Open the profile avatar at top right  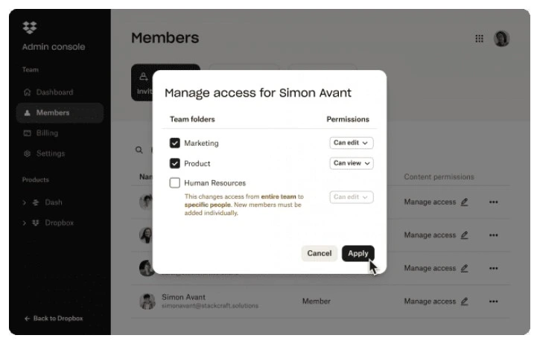[502, 39]
